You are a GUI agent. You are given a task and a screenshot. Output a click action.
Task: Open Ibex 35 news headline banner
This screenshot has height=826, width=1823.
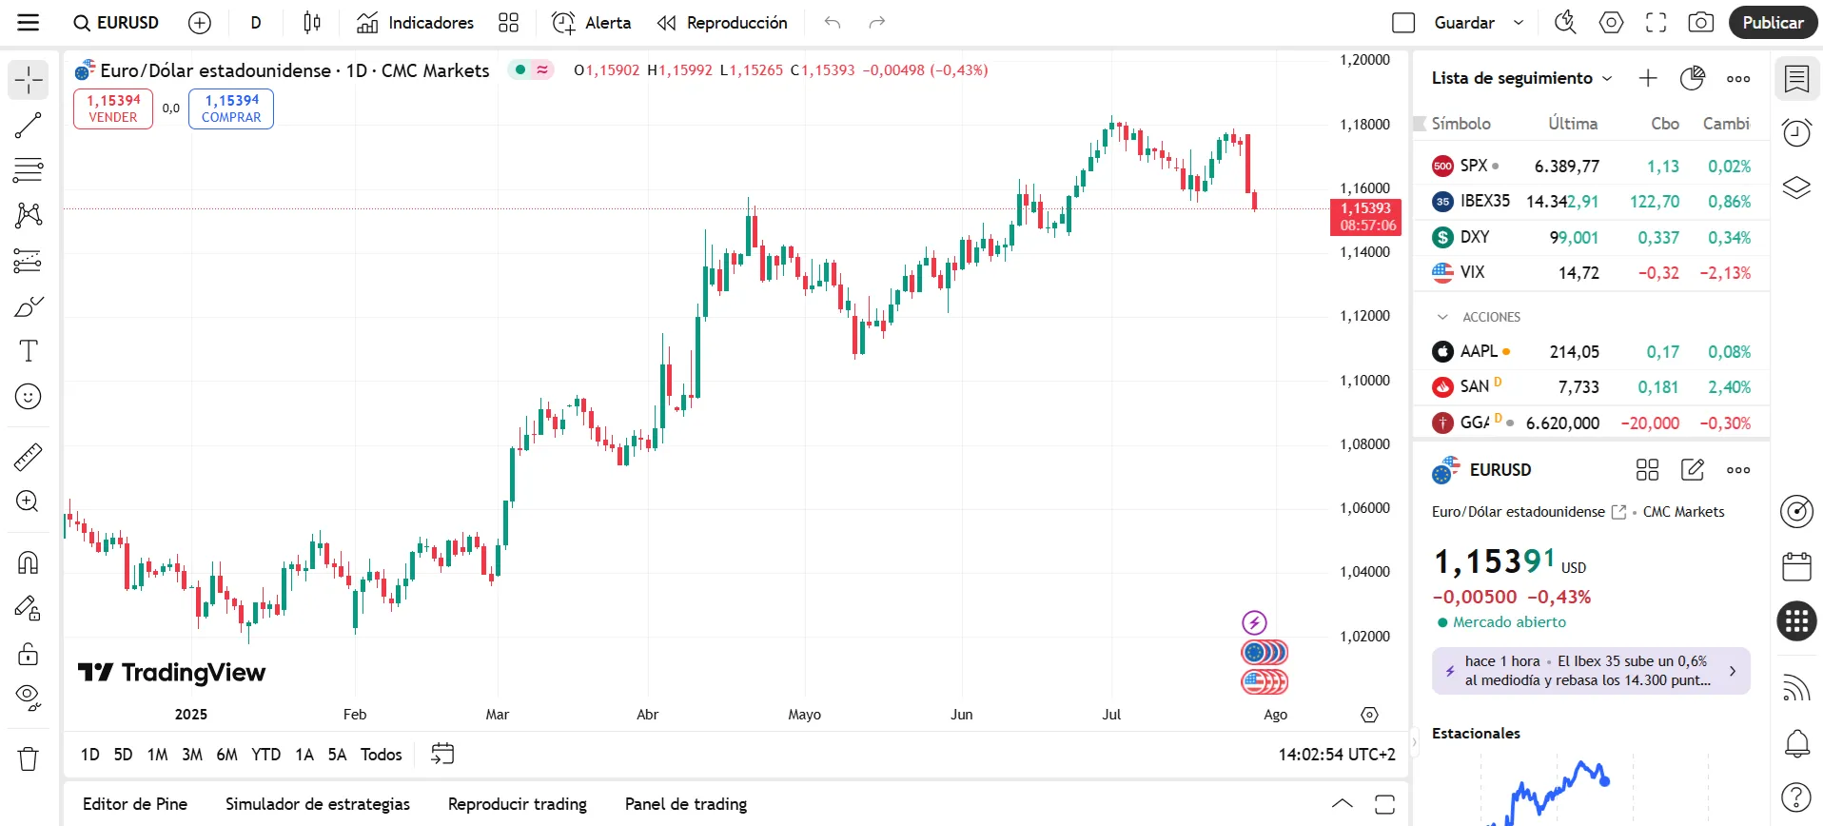click(1591, 671)
